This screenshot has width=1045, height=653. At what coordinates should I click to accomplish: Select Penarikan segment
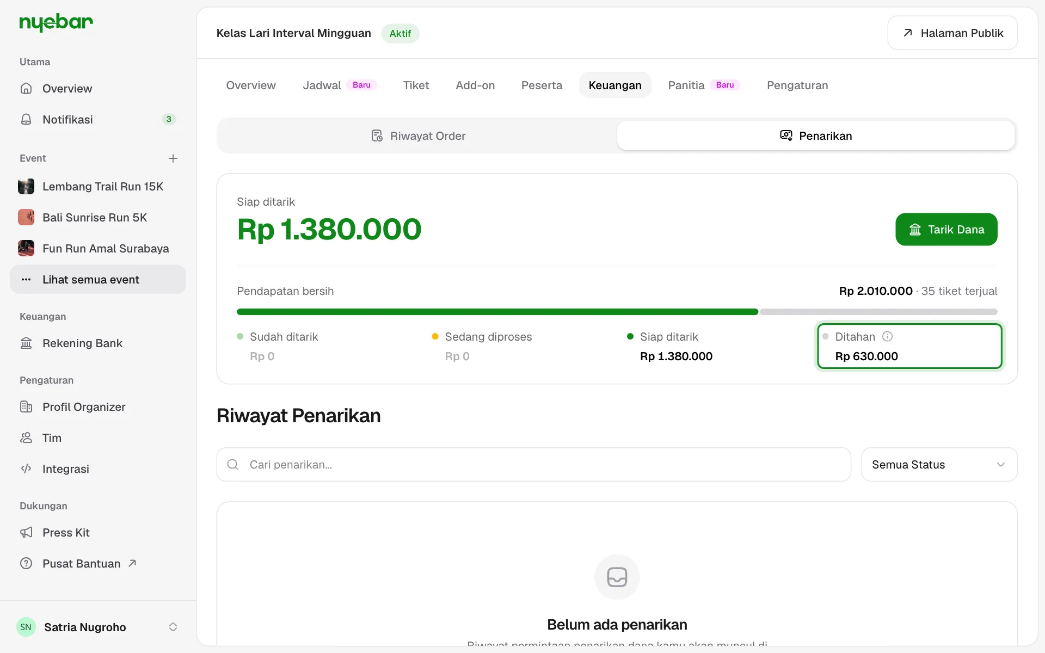(816, 136)
